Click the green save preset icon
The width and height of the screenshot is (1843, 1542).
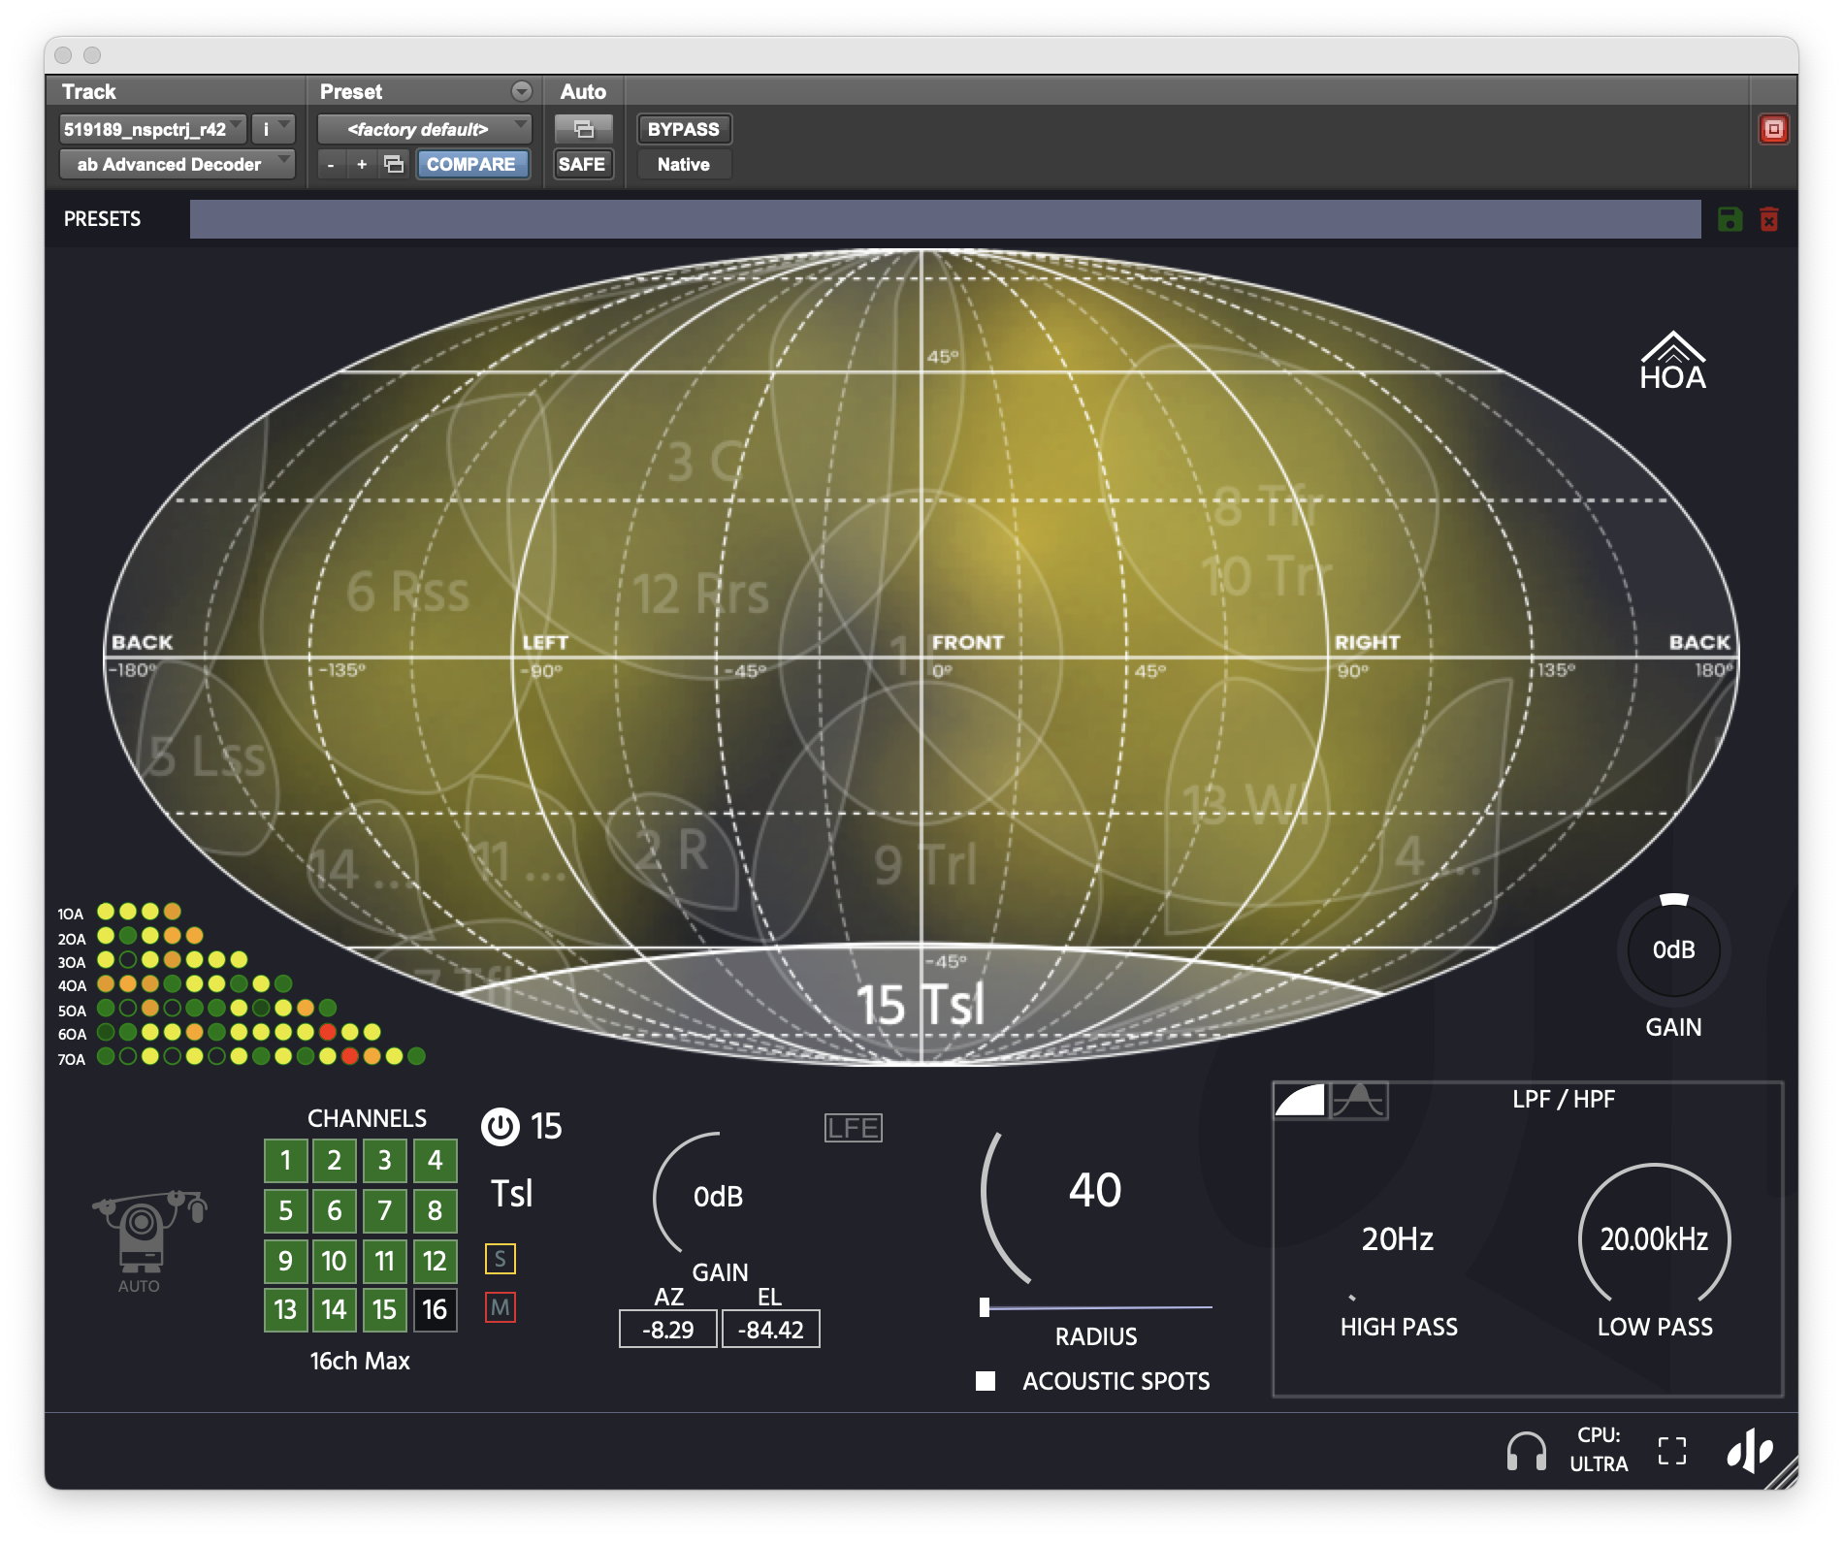(x=1730, y=219)
